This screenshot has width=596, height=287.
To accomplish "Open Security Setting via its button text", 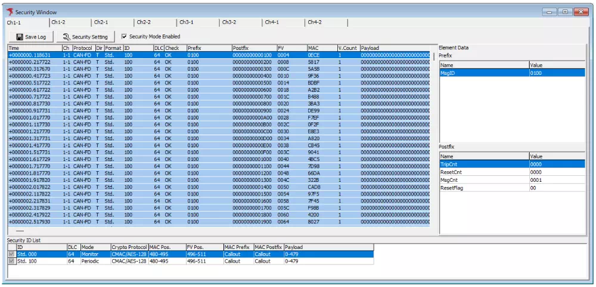I will [x=90, y=37].
